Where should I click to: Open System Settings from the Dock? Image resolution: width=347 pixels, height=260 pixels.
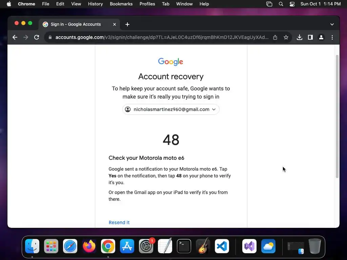pos(146,246)
